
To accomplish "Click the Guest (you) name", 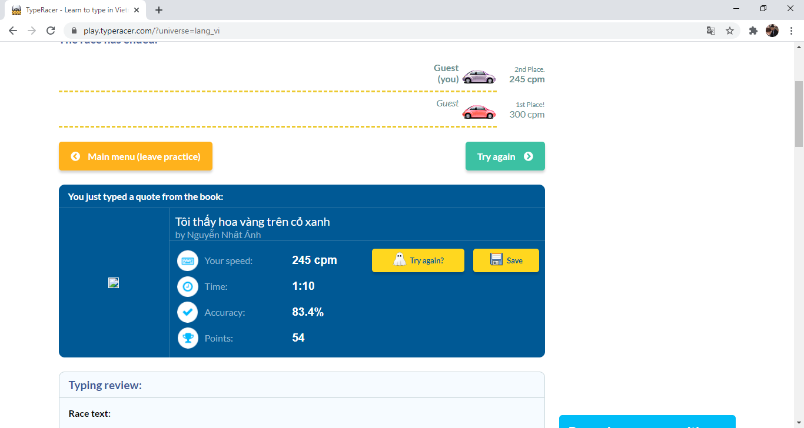I will (x=447, y=73).
